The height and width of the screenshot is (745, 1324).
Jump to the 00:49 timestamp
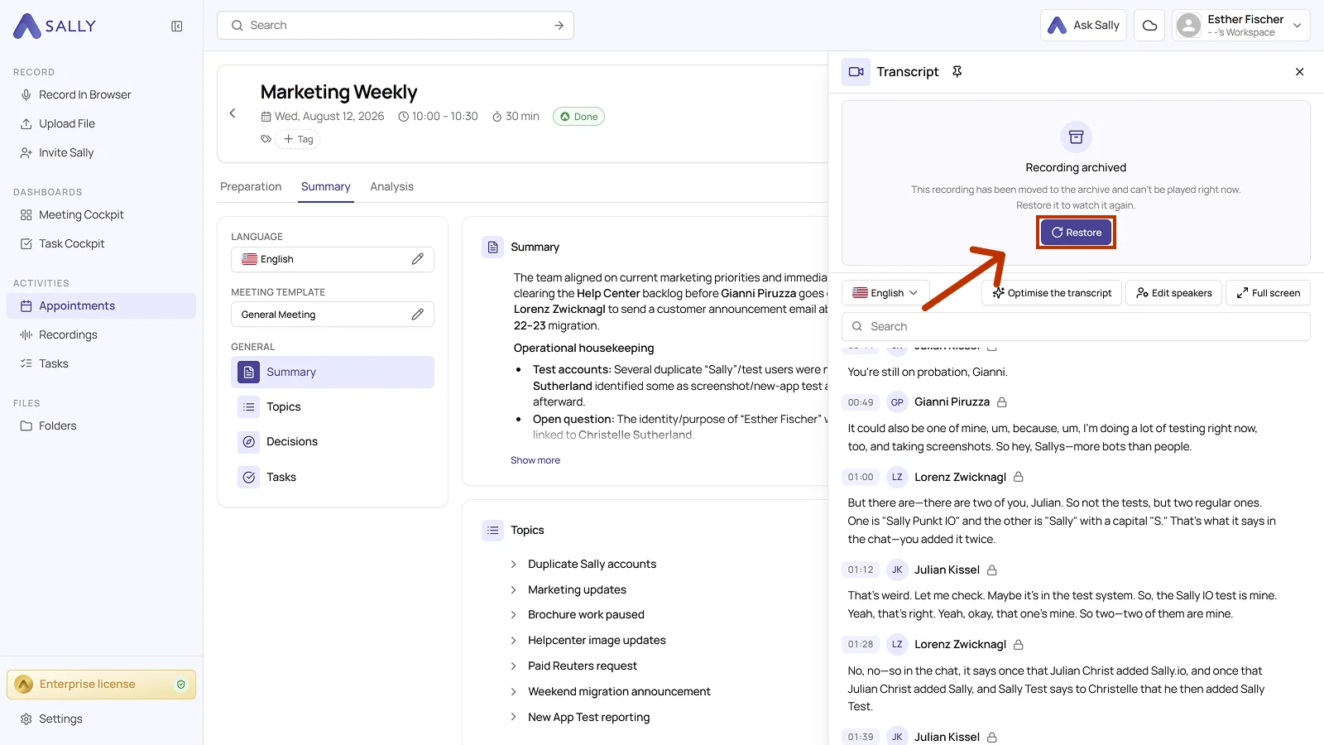coord(861,402)
